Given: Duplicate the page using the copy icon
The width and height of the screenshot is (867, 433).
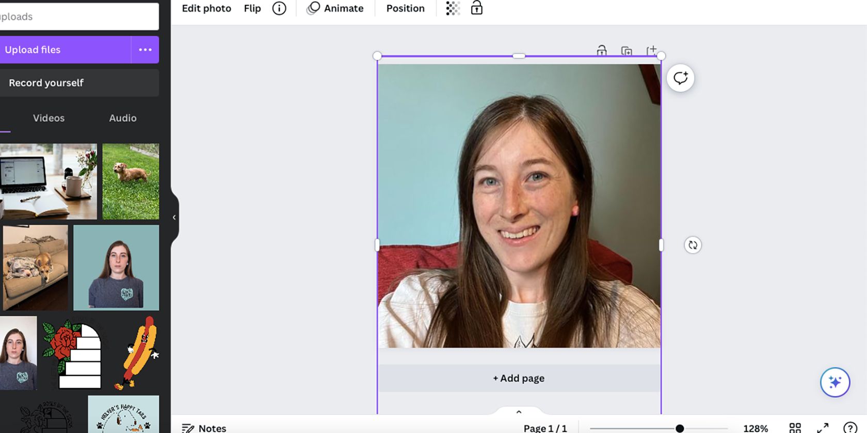Looking at the screenshot, I should pyautogui.click(x=627, y=51).
